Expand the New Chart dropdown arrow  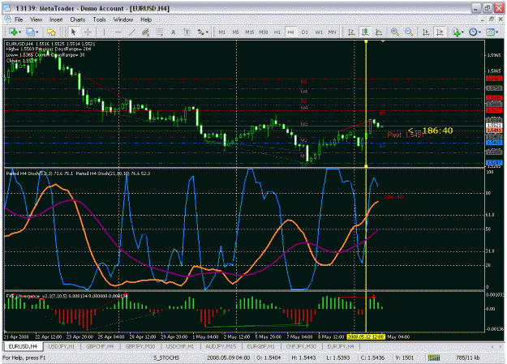point(20,32)
